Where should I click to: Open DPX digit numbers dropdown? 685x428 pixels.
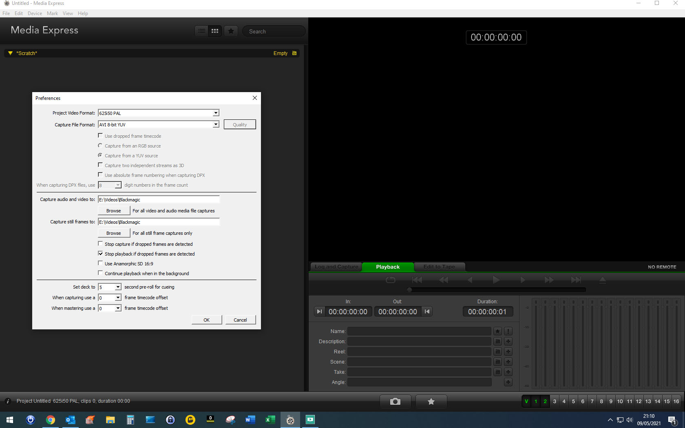tap(118, 185)
